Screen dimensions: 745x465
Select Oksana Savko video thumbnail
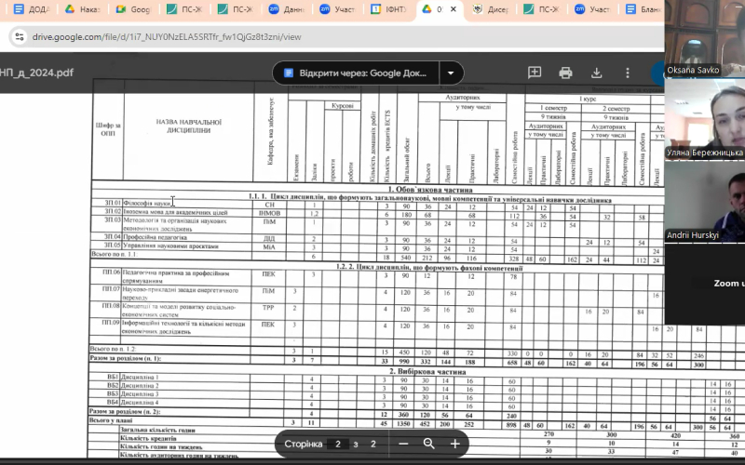tap(705, 38)
